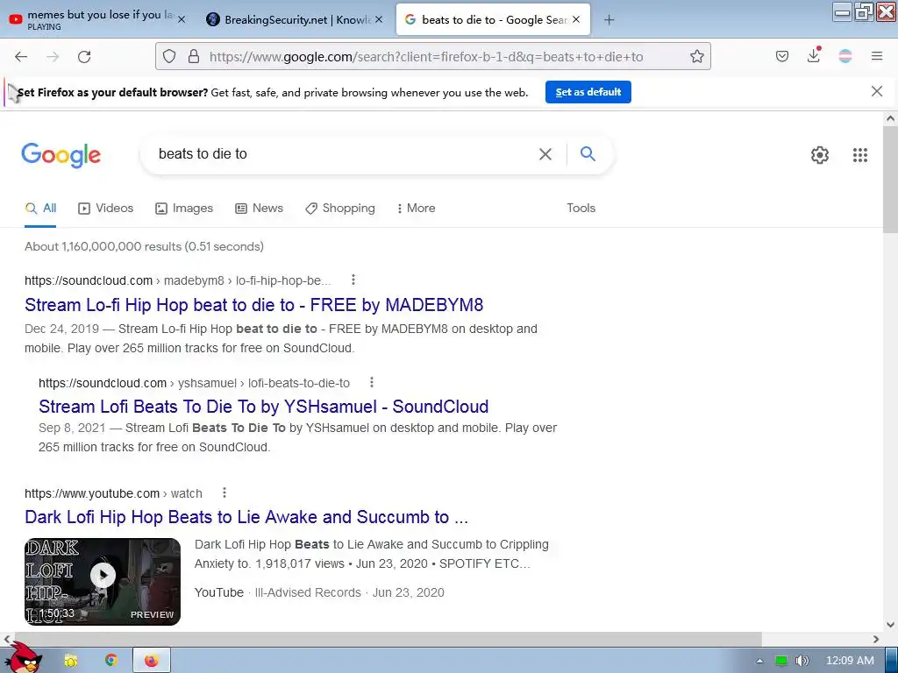Open the volume speaker tray icon
This screenshot has width=898, height=673.
click(x=802, y=661)
